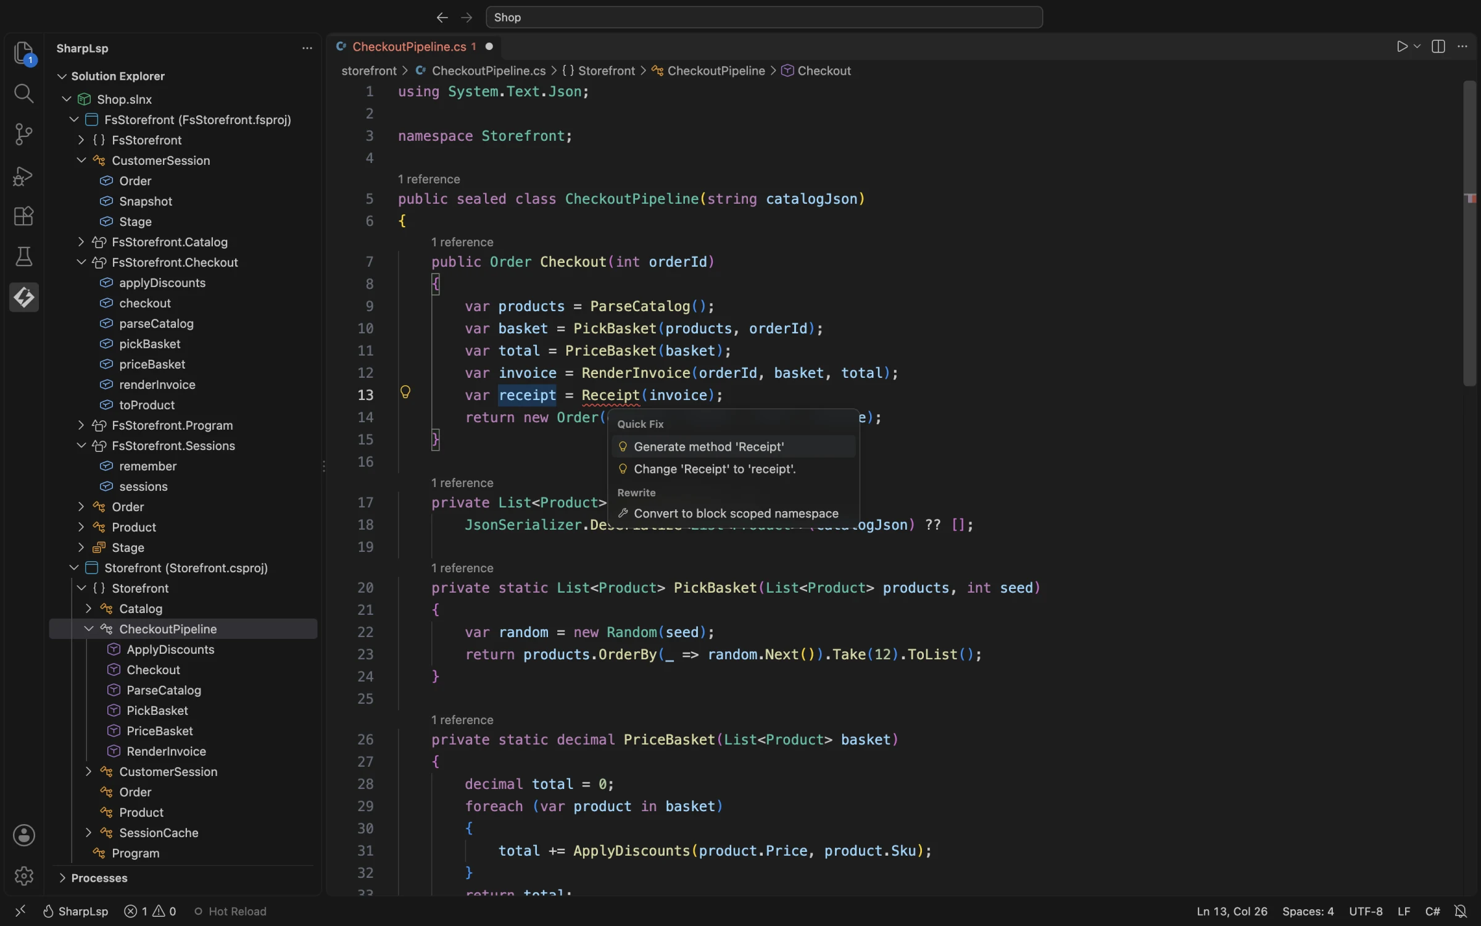Image resolution: width=1481 pixels, height=926 pixels.
Task: Switch to the CheckoutPipeline.cs tab
Action: [x=413, y=47]
